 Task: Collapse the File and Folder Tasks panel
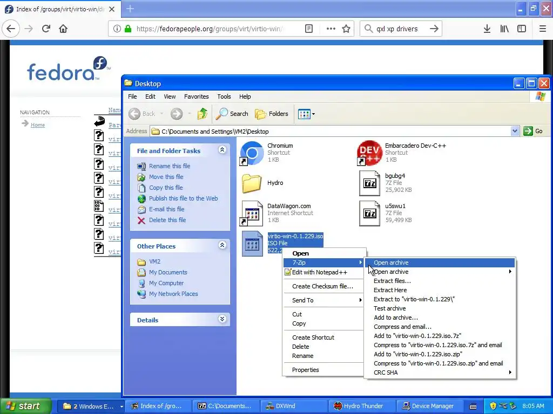click(222, 150)
